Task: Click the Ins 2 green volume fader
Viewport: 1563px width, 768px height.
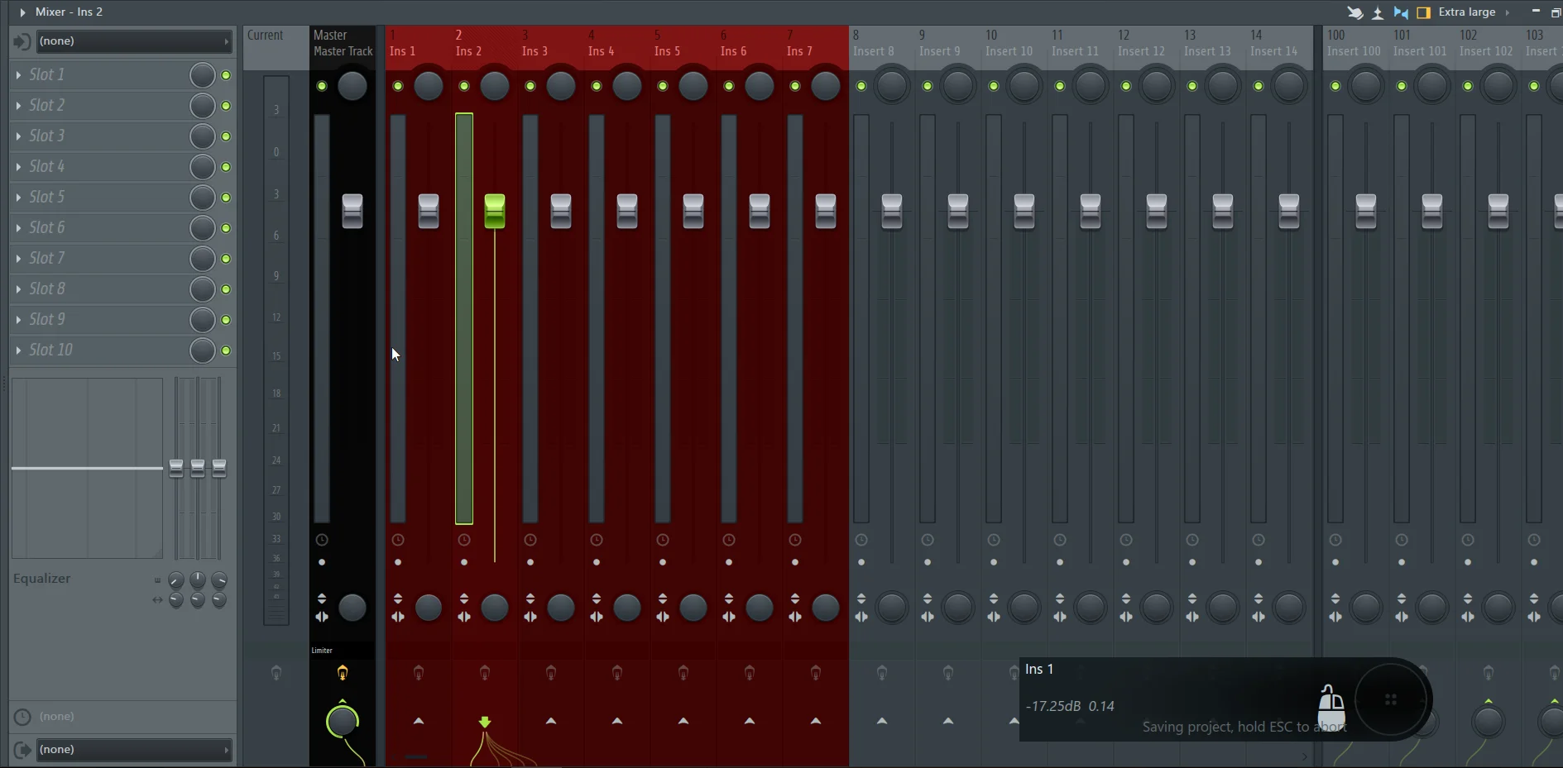Action: pyautogui.click(x=495, y=212)
